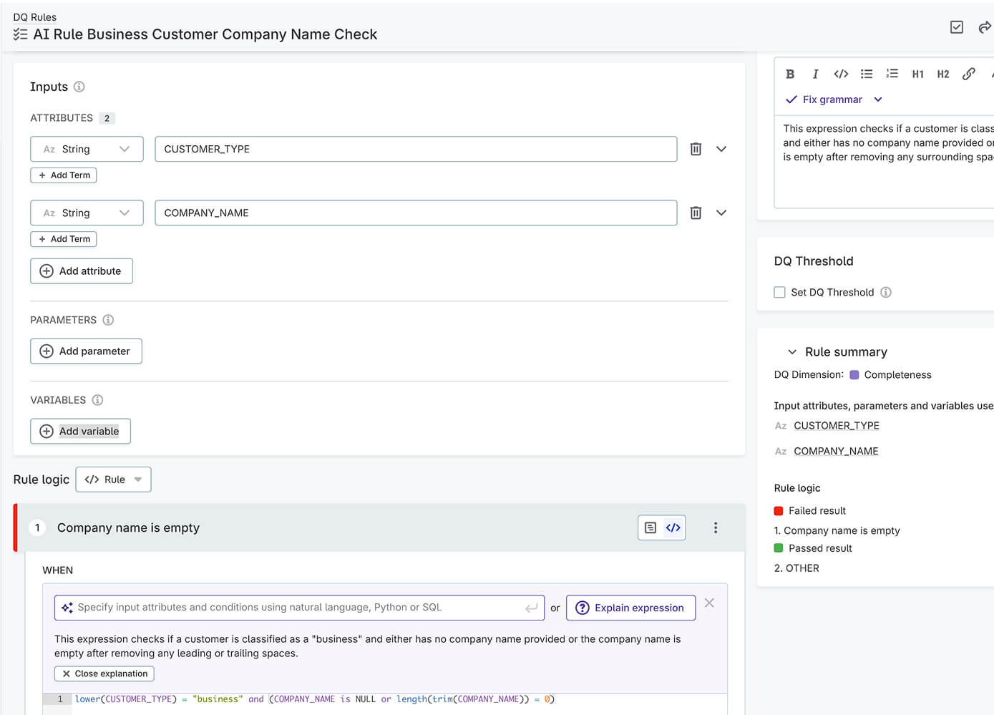Open the CUSTOMER_TYPE String type dropdown
This screenshot has height=715, width=994.
[x=87, y=149]
